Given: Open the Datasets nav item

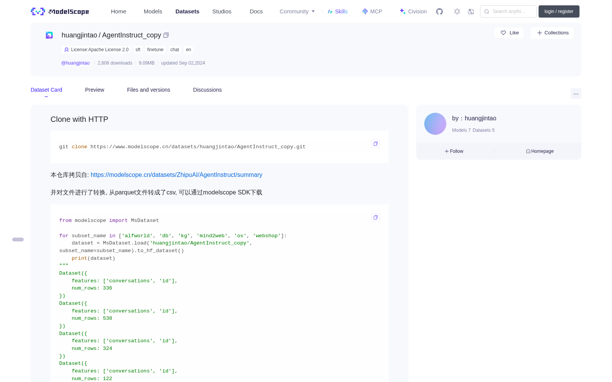Looking at the screenshot, I should (187, 11).
